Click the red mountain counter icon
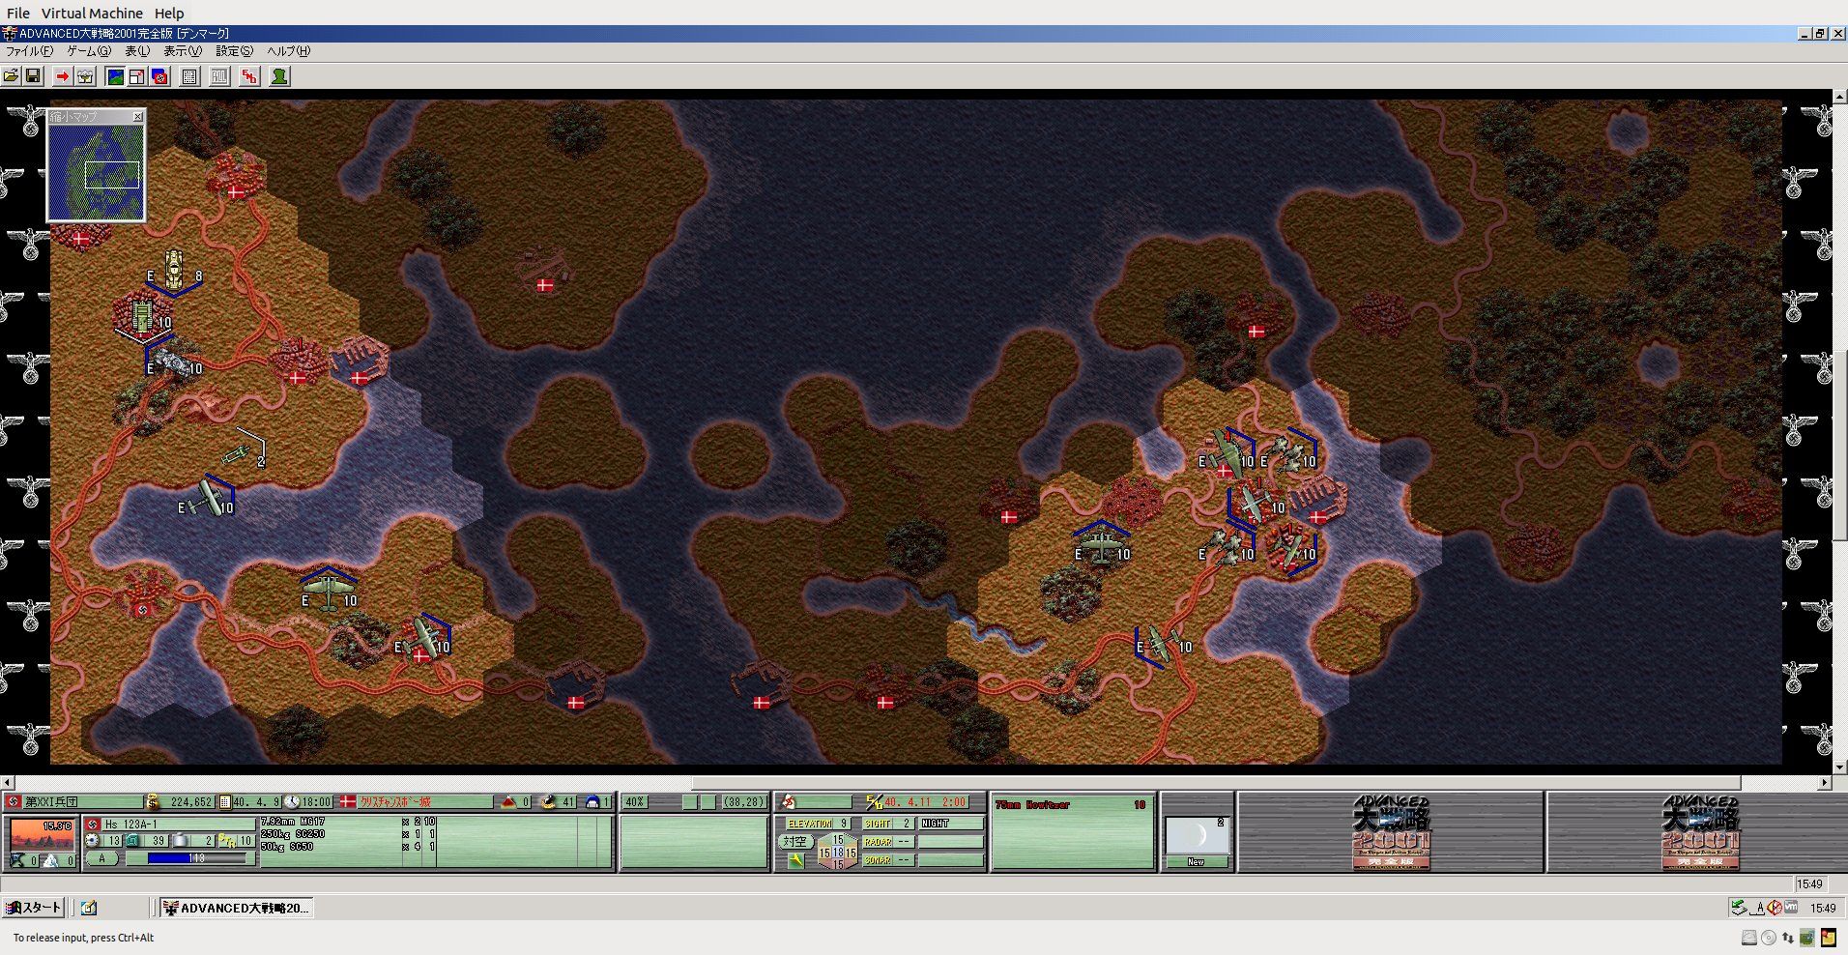The image size is (1848, 955). tap(507, 802)
